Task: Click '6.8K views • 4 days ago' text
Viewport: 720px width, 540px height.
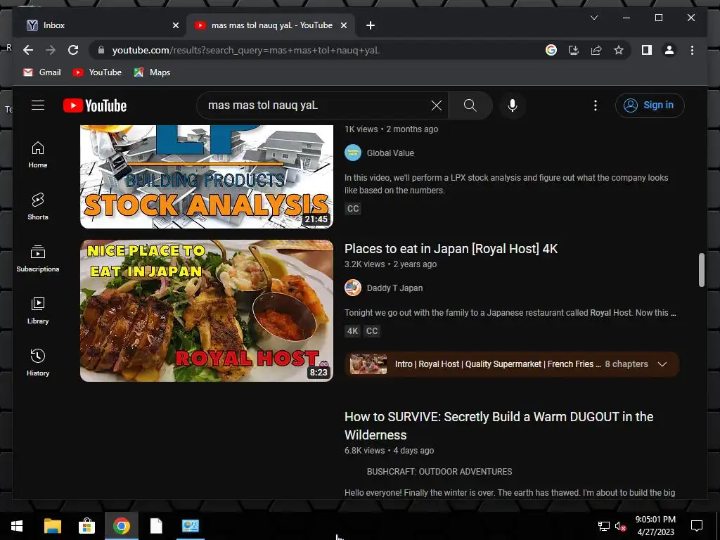Action: point(389,451)
